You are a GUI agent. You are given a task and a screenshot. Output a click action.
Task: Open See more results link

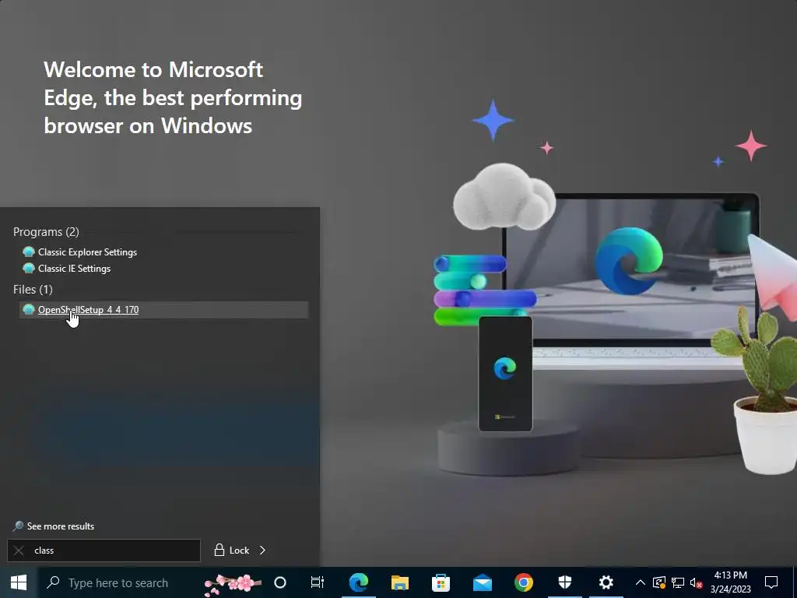click(x=61, y=526)
